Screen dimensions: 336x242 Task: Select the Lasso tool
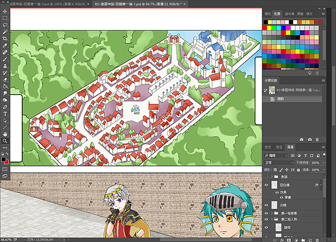coord(5,25)
